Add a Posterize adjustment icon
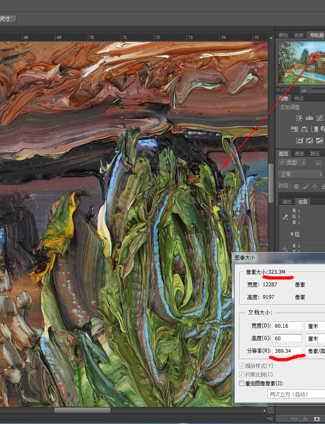Screen dimensions: 325x424 pyautogui.click(x=310, y=140)
